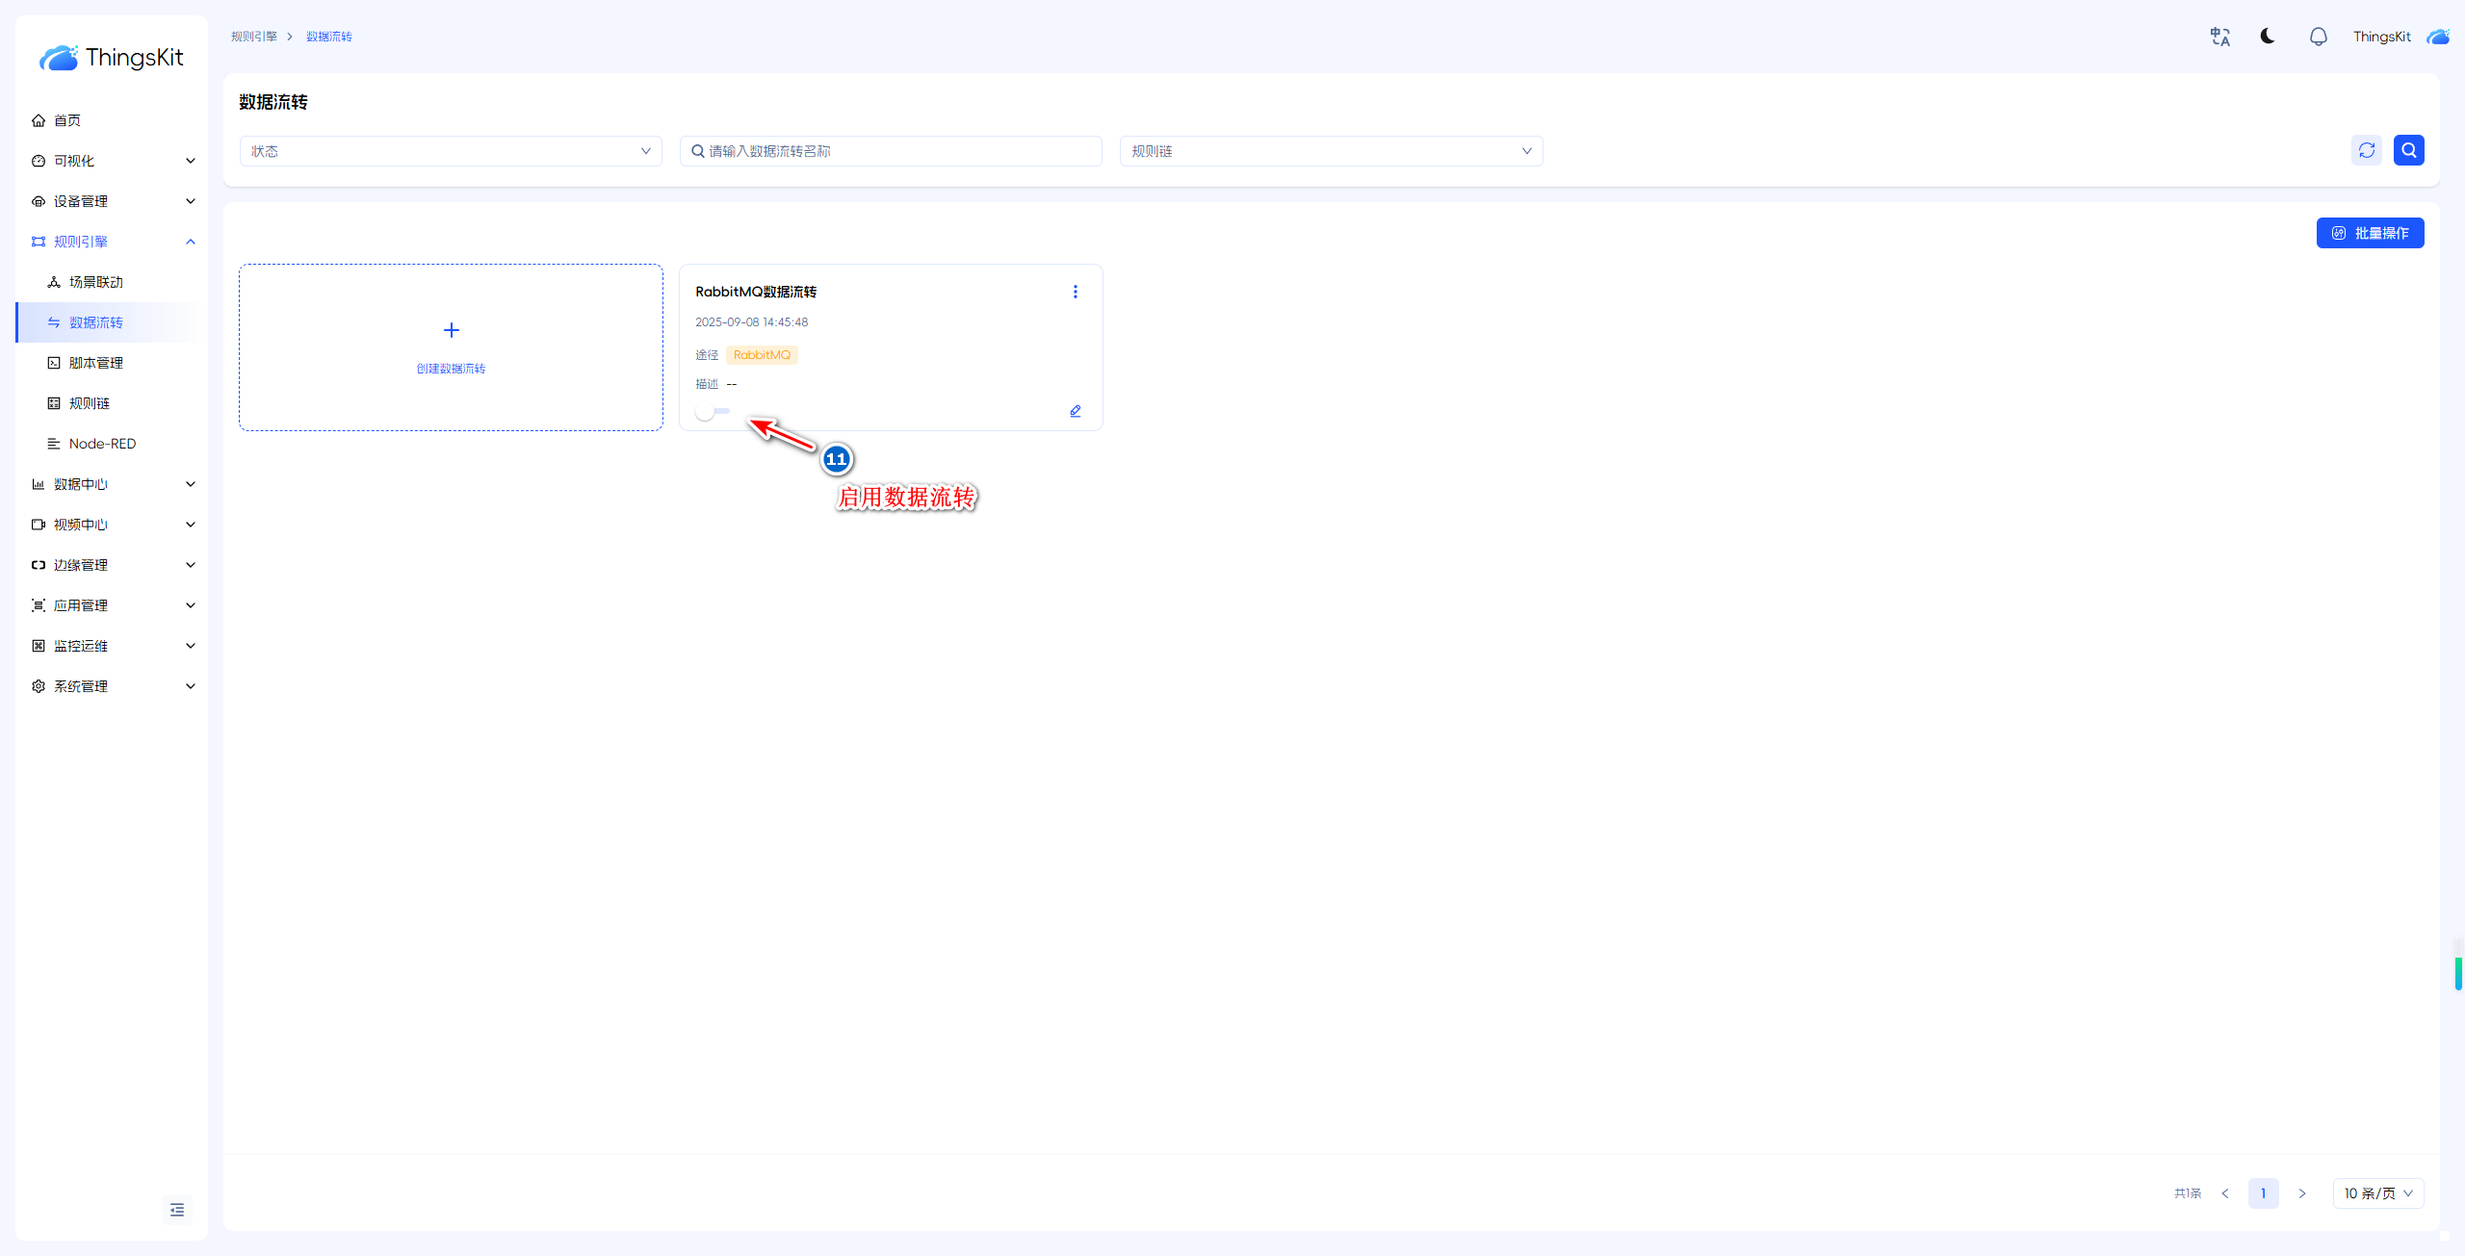Click the 批量操作 button
The height and width of the screenshot is (1256, 2465).
(2370, 233)
